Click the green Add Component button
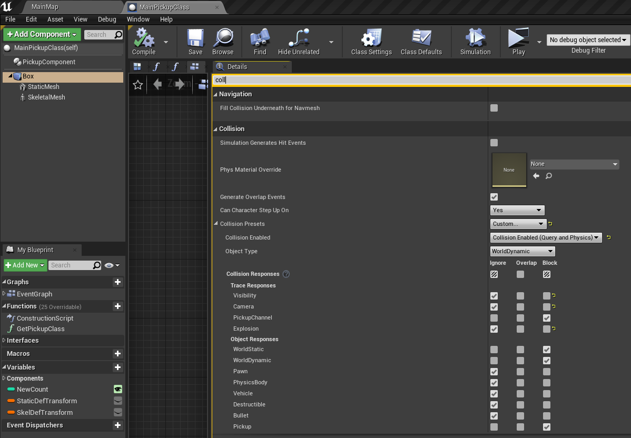This screenshot has width=631, height=438. 42,34
